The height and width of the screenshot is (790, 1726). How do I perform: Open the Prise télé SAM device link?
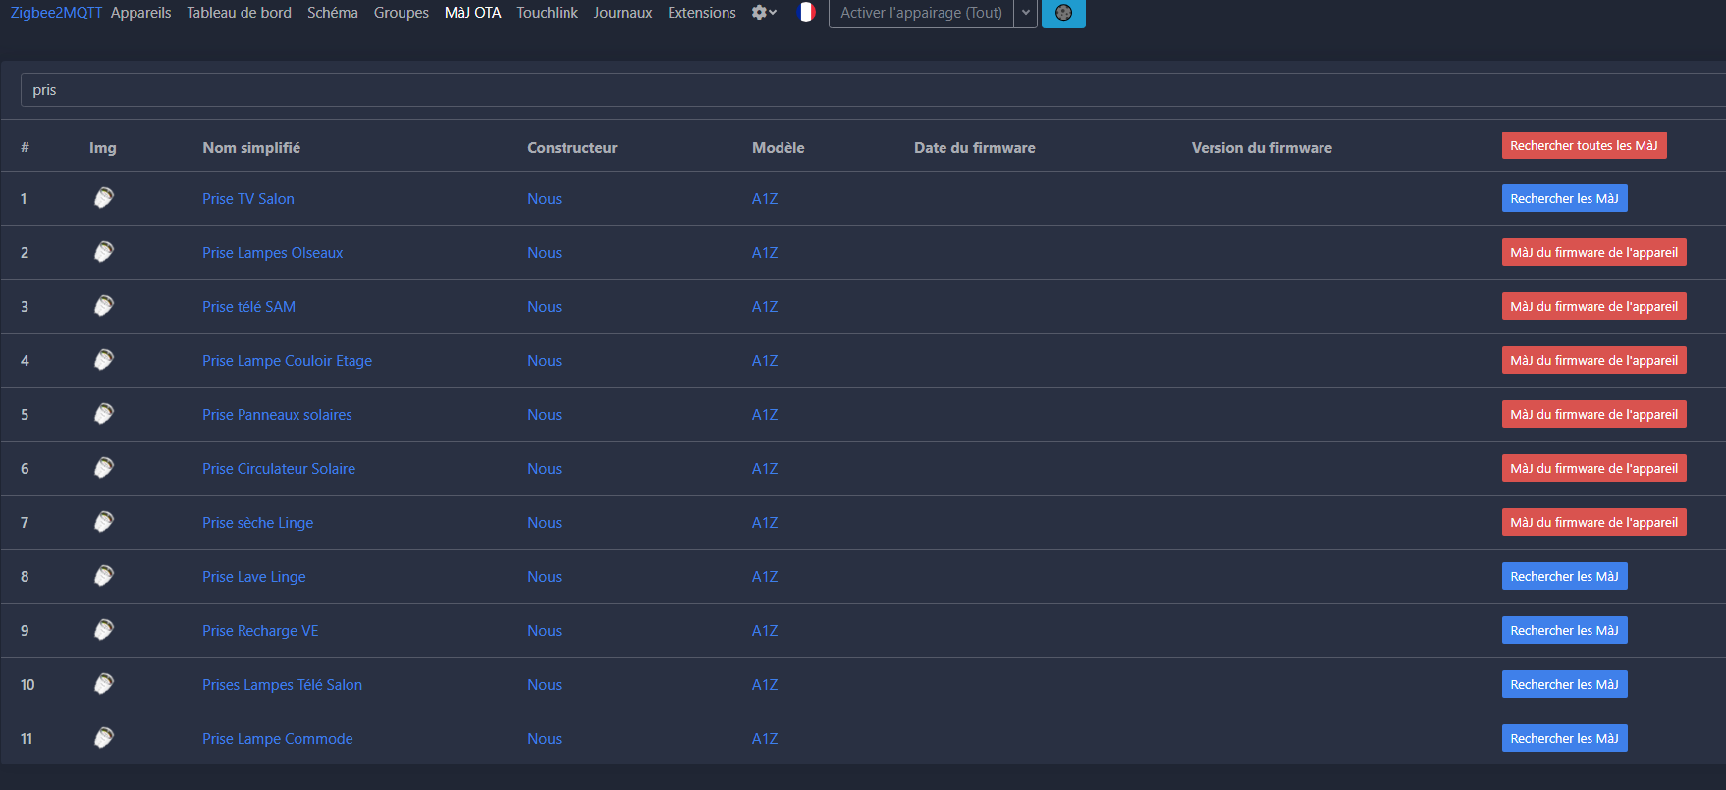[248, 306]
